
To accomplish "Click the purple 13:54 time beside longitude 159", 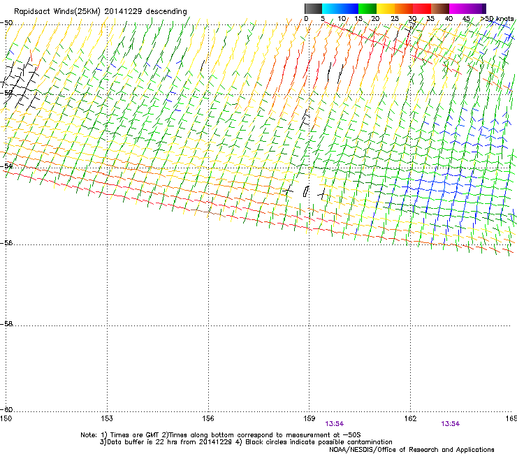I will 335,424.
